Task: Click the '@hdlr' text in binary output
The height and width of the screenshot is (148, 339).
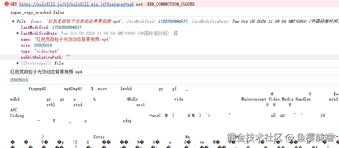Action: click(133, 99)
